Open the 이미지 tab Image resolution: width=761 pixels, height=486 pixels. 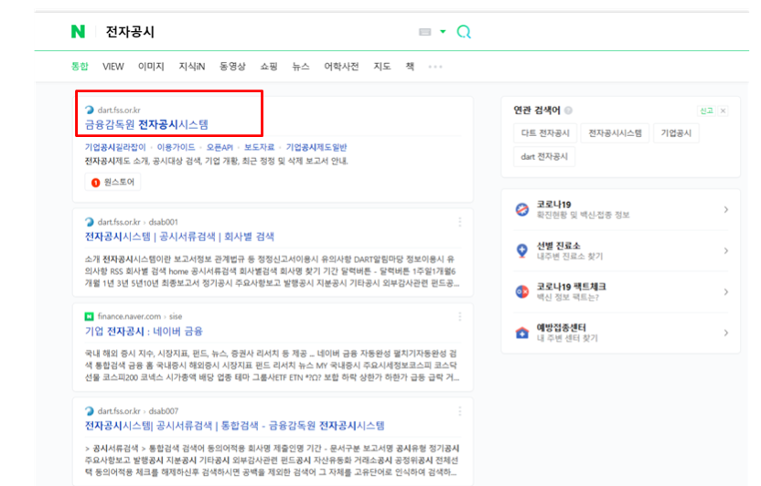click(x=151, y=67)
